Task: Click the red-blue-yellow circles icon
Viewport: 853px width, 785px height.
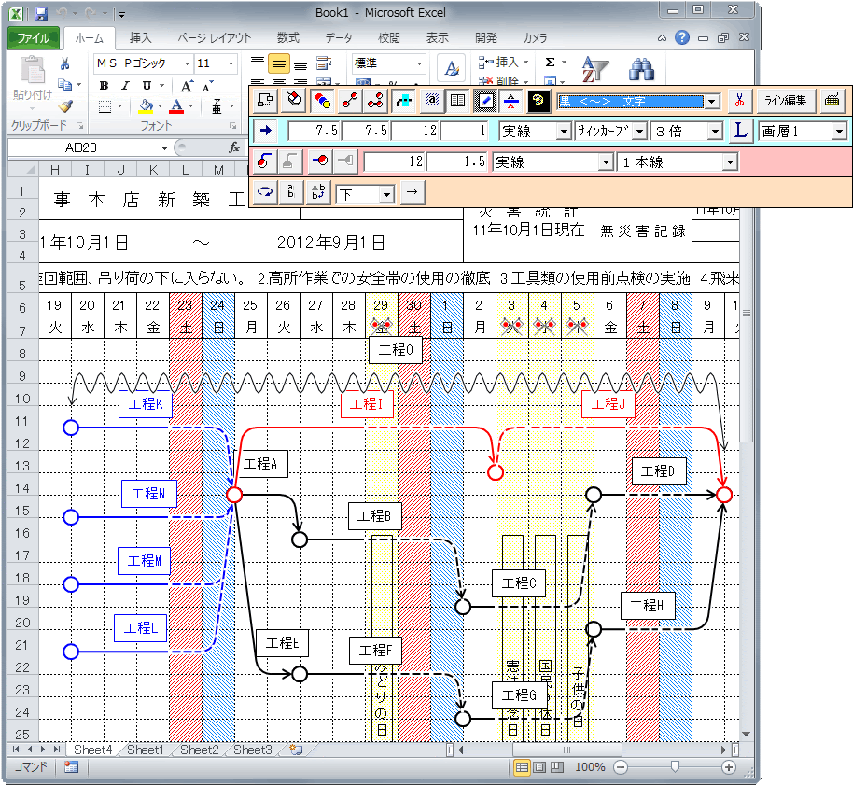Action: 323,100
